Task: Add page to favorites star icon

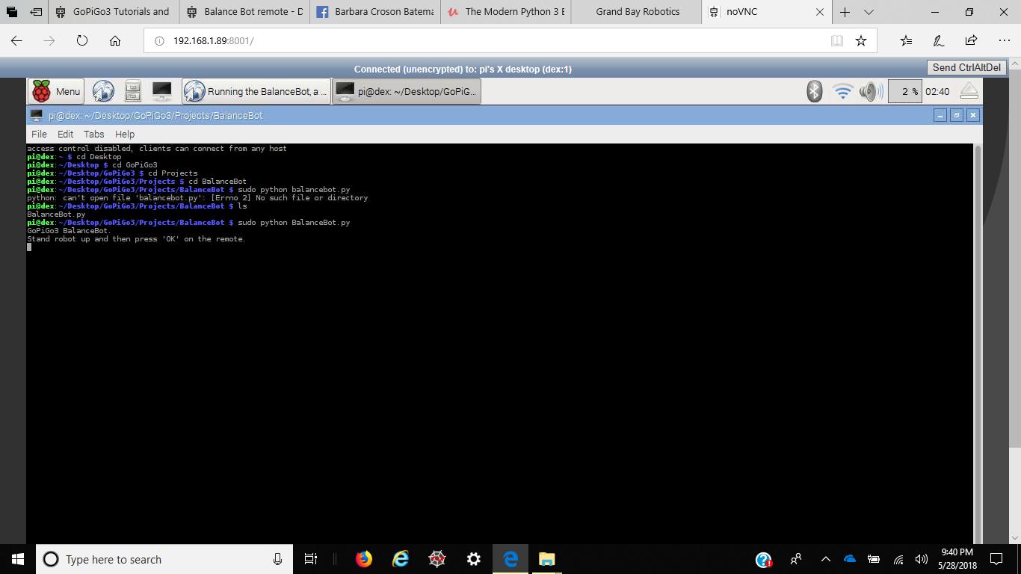Action: (861, 40)
